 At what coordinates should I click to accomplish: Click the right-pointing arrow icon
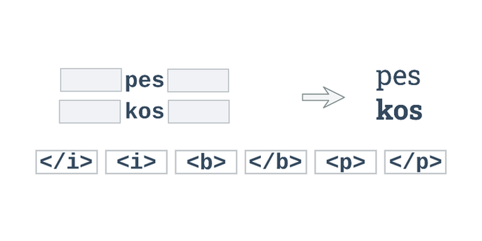tap(323, 97)
